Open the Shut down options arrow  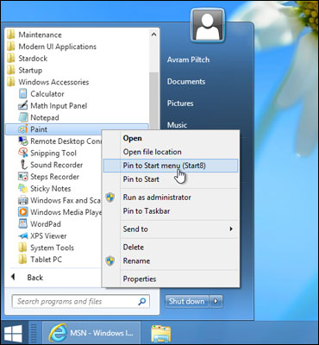216,301
